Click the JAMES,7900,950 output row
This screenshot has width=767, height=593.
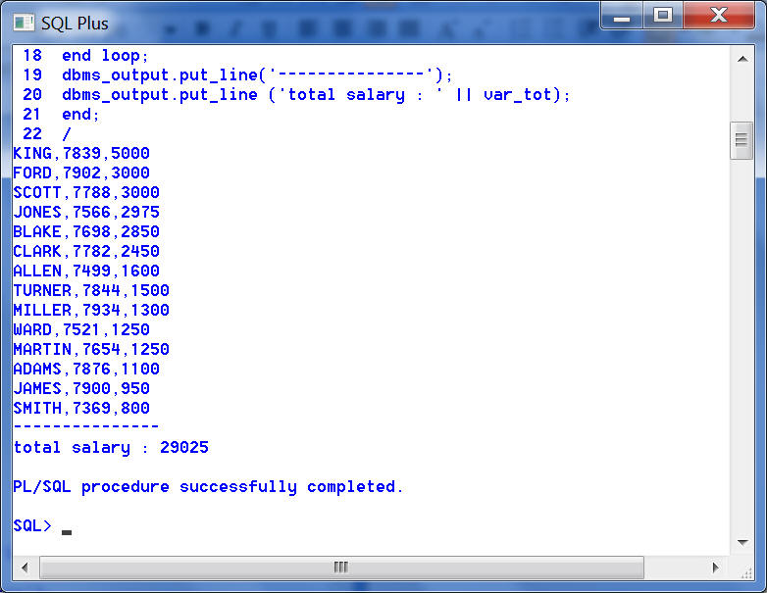tap(81, 388)
